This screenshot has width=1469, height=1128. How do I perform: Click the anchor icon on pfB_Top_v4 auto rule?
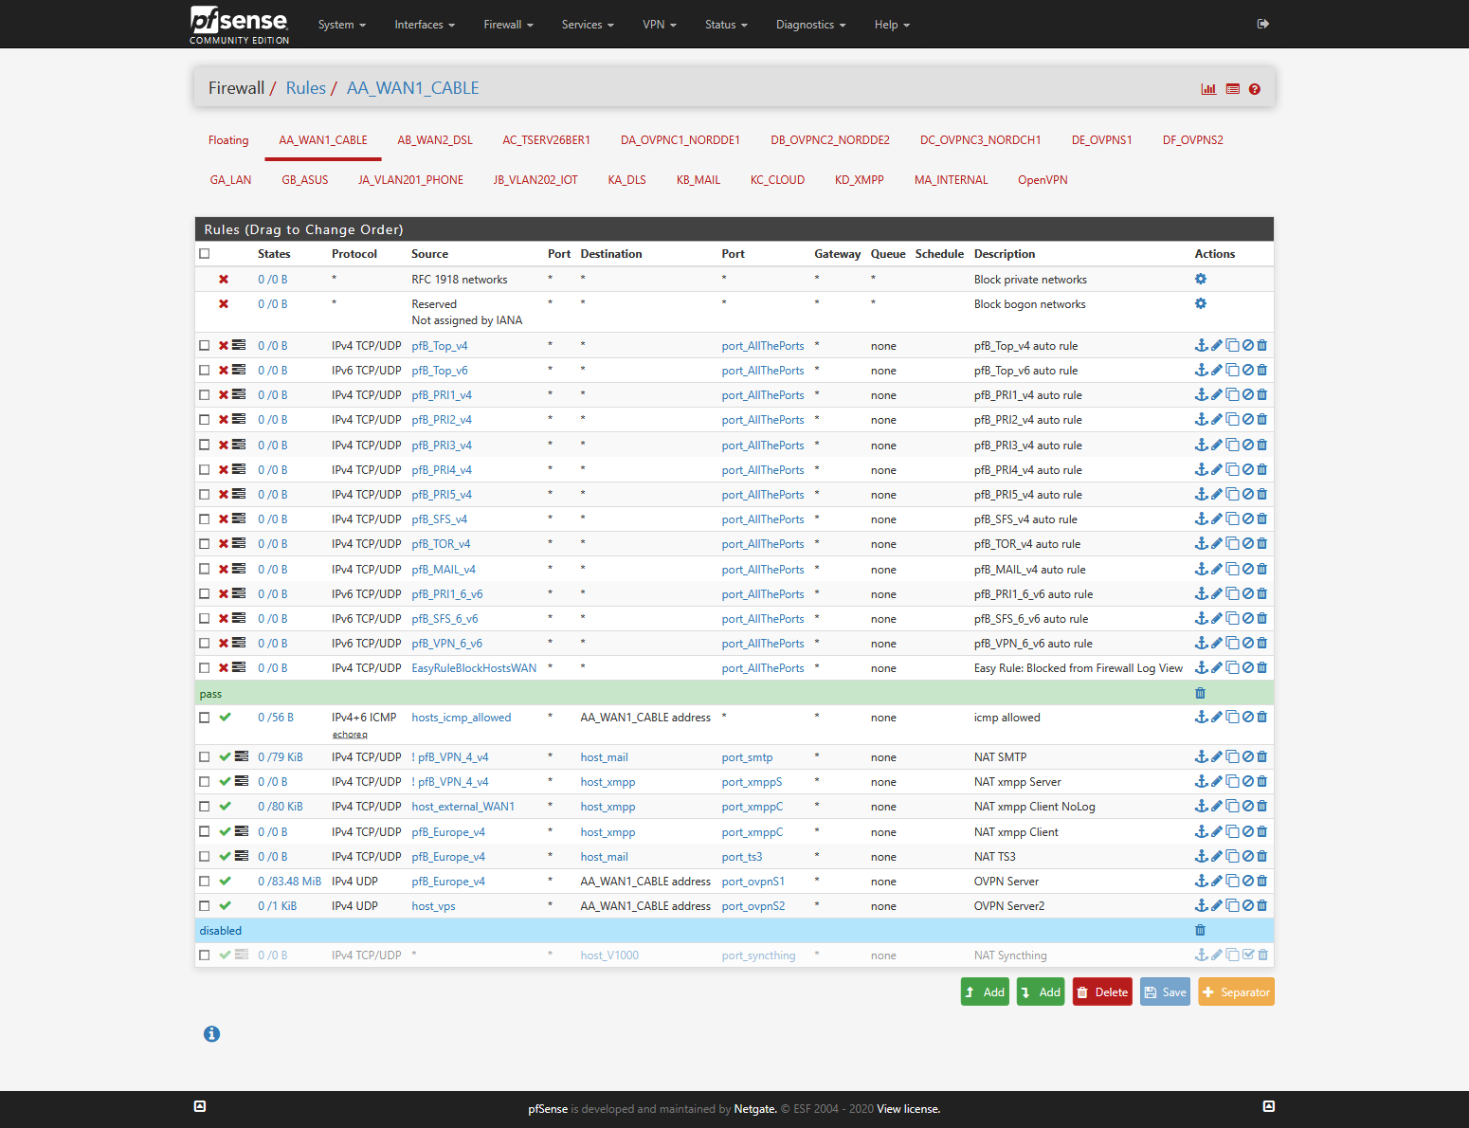(1201, 345)
